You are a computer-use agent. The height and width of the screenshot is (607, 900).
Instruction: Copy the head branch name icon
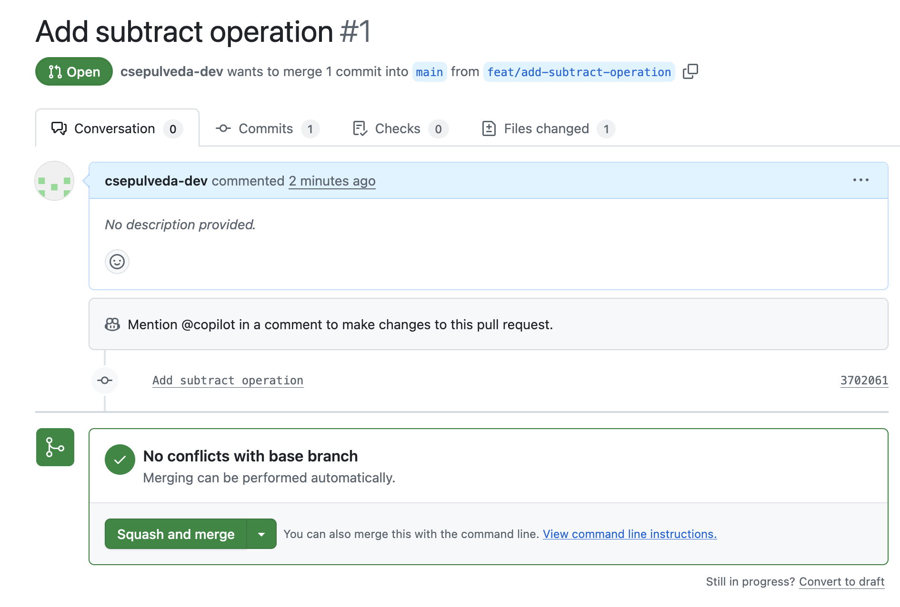[x=690, y=72]
